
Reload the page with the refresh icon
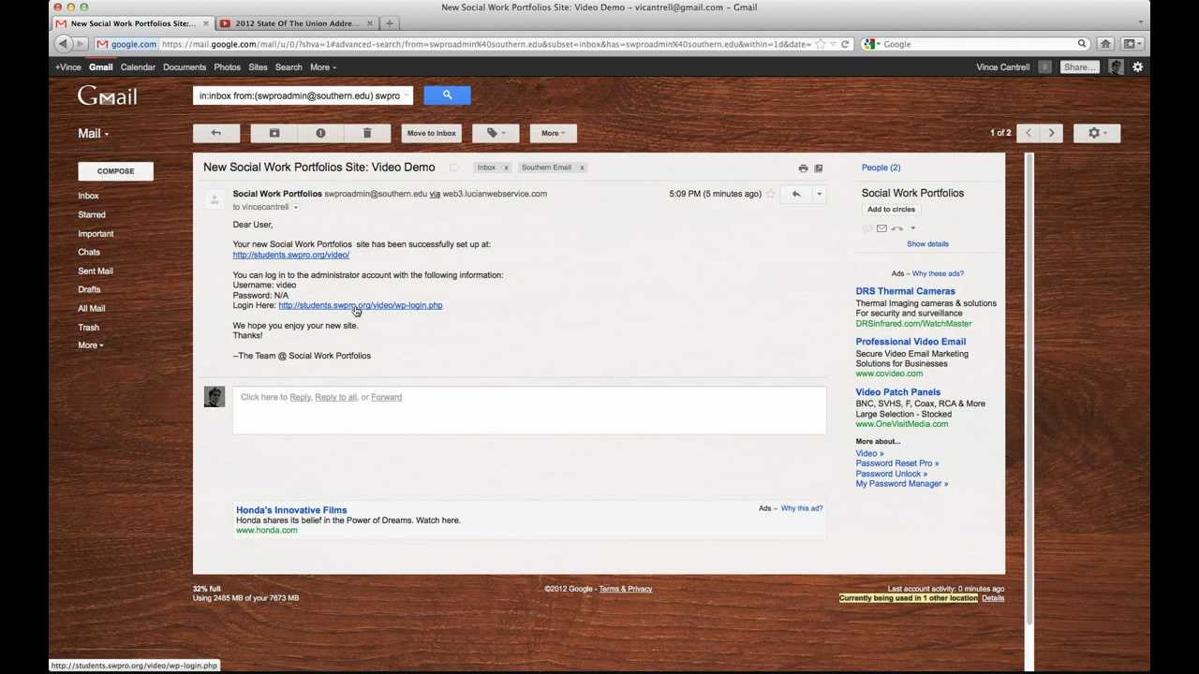coord(845,44)
